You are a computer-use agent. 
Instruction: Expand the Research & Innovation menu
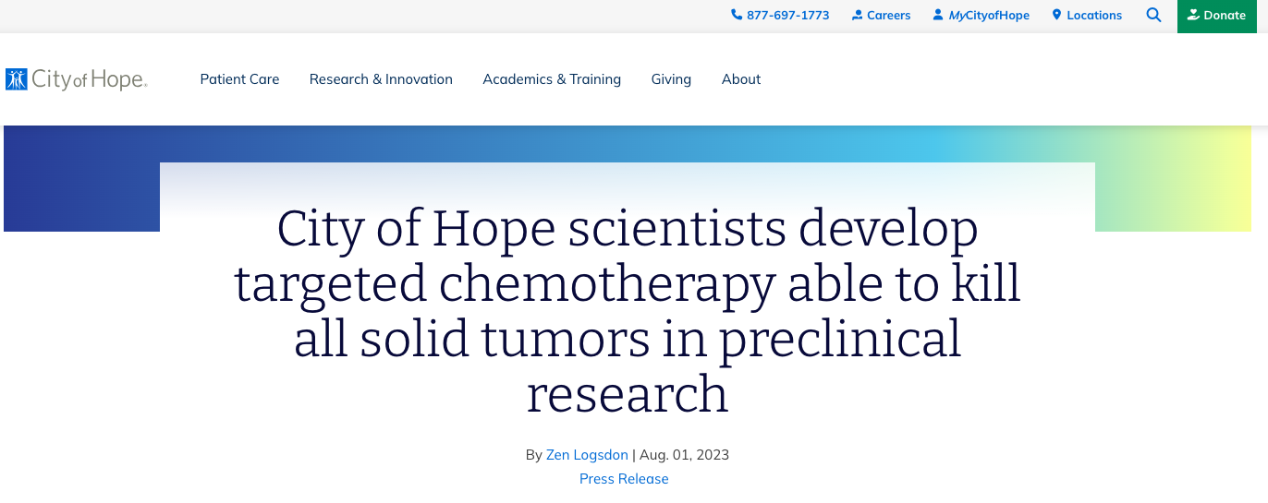point(381,79)
